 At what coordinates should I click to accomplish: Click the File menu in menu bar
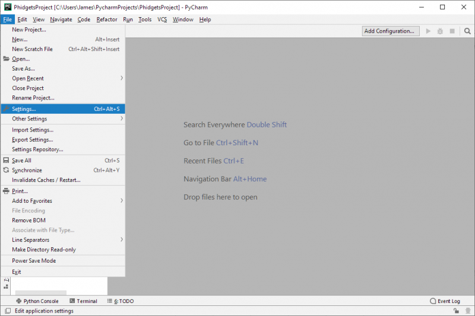[x=8, y=20]
